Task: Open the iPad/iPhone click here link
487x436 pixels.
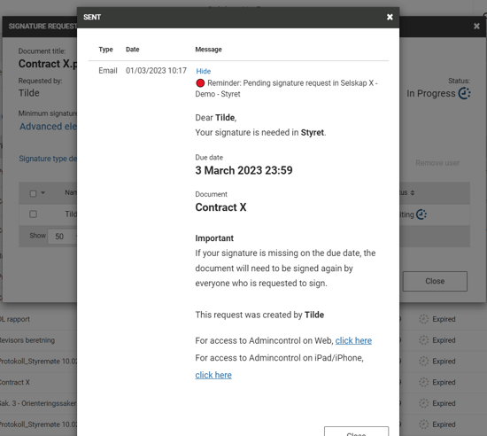Action: tap(213, 375)
